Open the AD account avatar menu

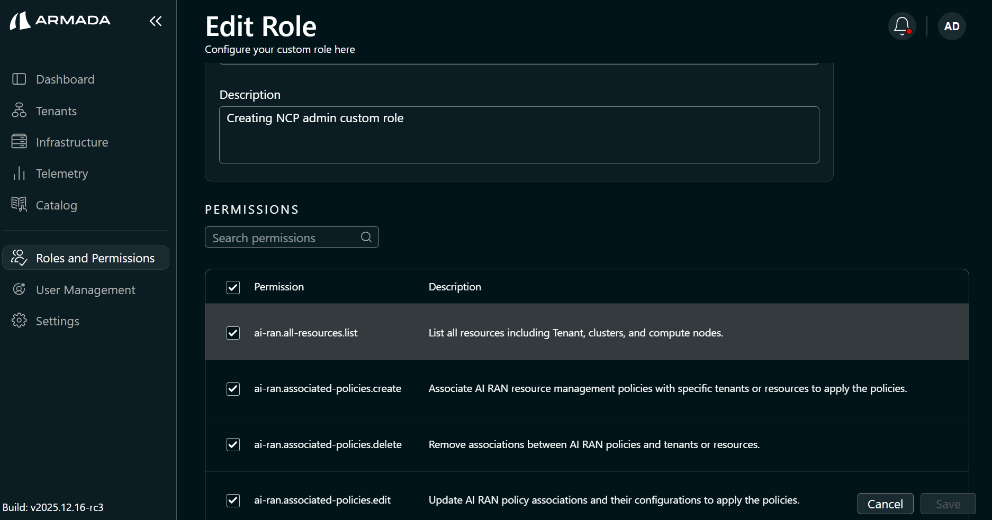point(951,26)
